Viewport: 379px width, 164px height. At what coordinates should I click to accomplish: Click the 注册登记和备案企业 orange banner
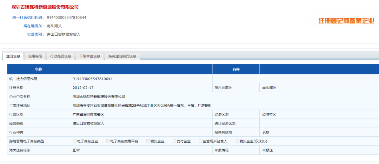346,21
